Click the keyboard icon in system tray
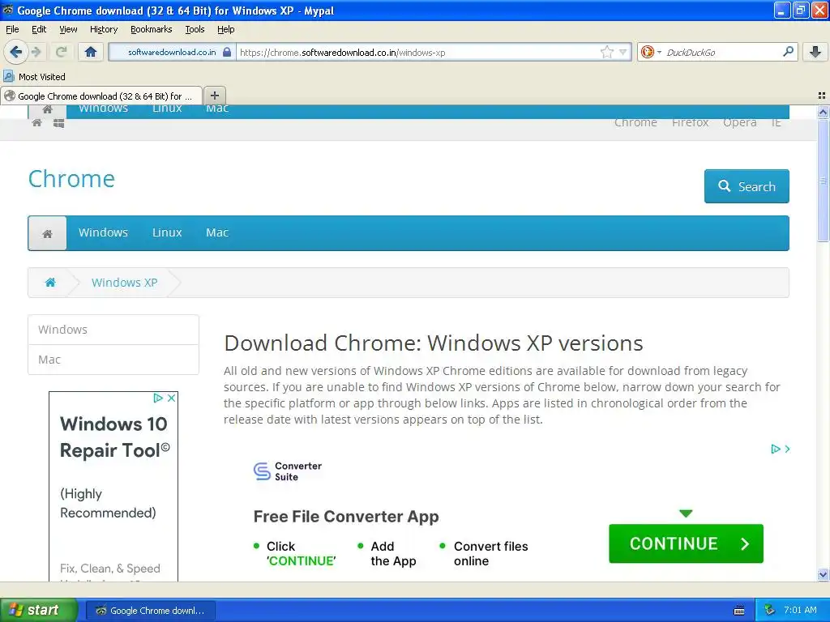Image resolution: width=830 pixels, height=622 pixels. [x=739, y=611]
